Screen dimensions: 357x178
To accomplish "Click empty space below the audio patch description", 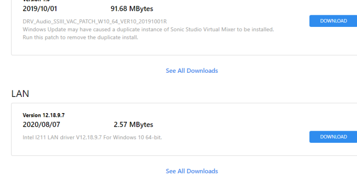I will 159,48.
